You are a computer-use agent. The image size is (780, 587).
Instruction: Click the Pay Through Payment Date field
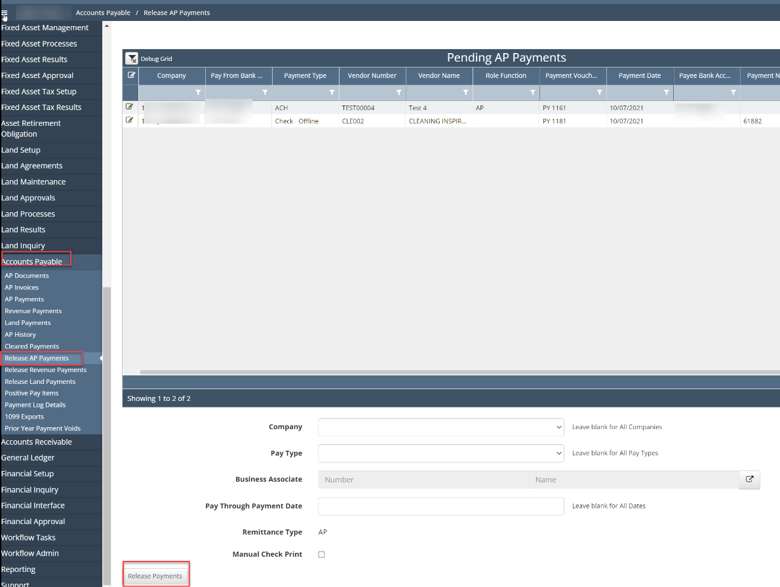tap(440, 506)
